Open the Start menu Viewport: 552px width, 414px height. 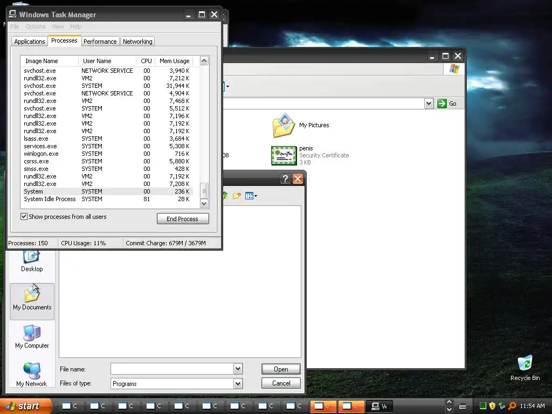tap(26, 406)
